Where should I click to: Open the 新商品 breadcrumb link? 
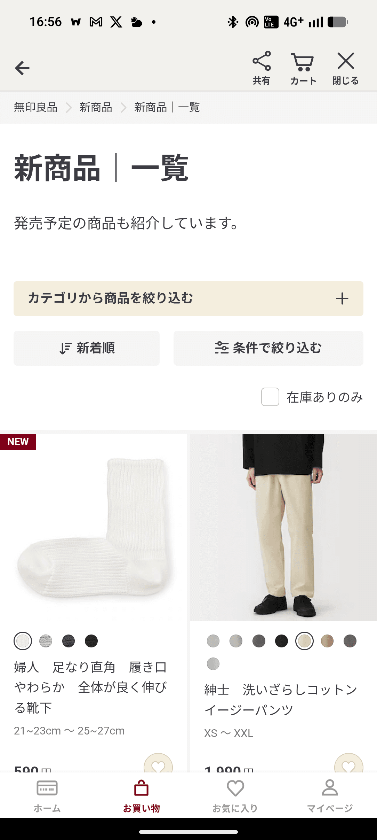[x=96, y=107]
